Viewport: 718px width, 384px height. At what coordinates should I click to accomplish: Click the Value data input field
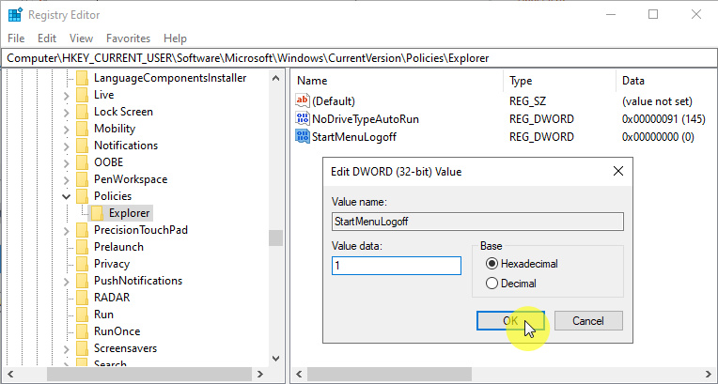click(396, 266)
